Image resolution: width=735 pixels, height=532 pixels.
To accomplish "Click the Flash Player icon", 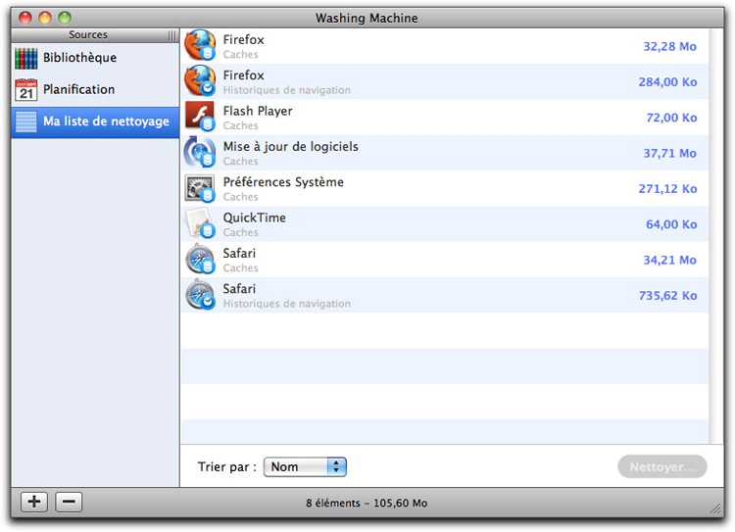I will (200, 117).
